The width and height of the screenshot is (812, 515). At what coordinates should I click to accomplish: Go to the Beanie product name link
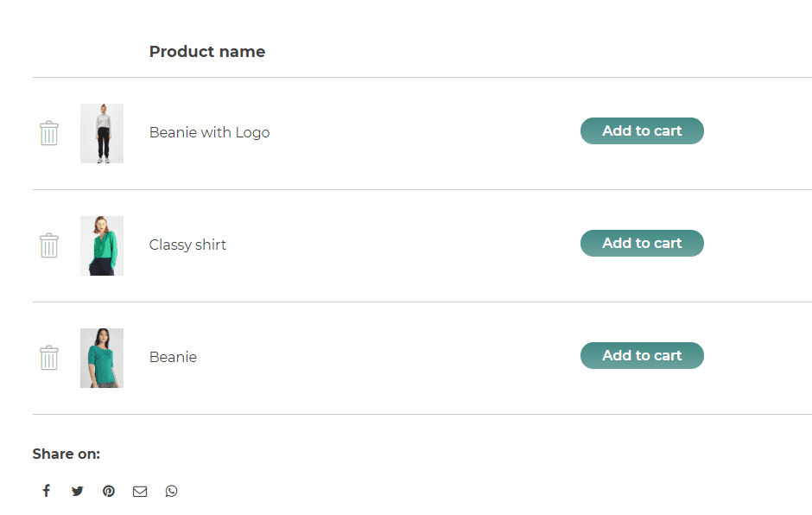click(173, 357)
